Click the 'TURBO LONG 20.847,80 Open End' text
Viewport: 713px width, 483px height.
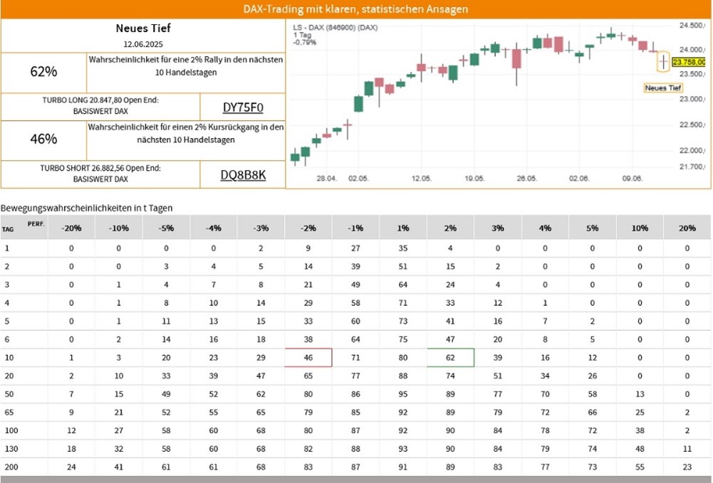(x=100, y=100)
